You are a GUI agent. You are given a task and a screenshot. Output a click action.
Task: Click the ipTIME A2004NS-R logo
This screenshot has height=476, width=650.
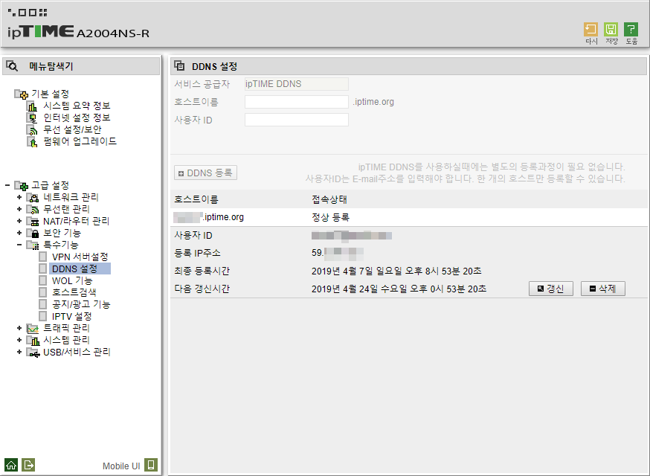[78, 32]
